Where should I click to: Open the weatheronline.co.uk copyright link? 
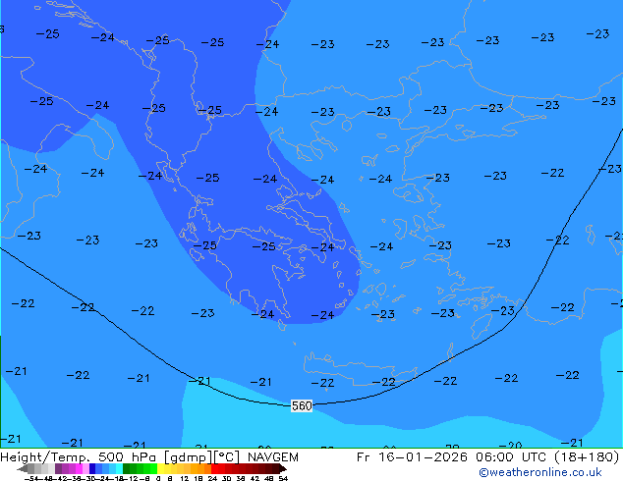point(540,472)
